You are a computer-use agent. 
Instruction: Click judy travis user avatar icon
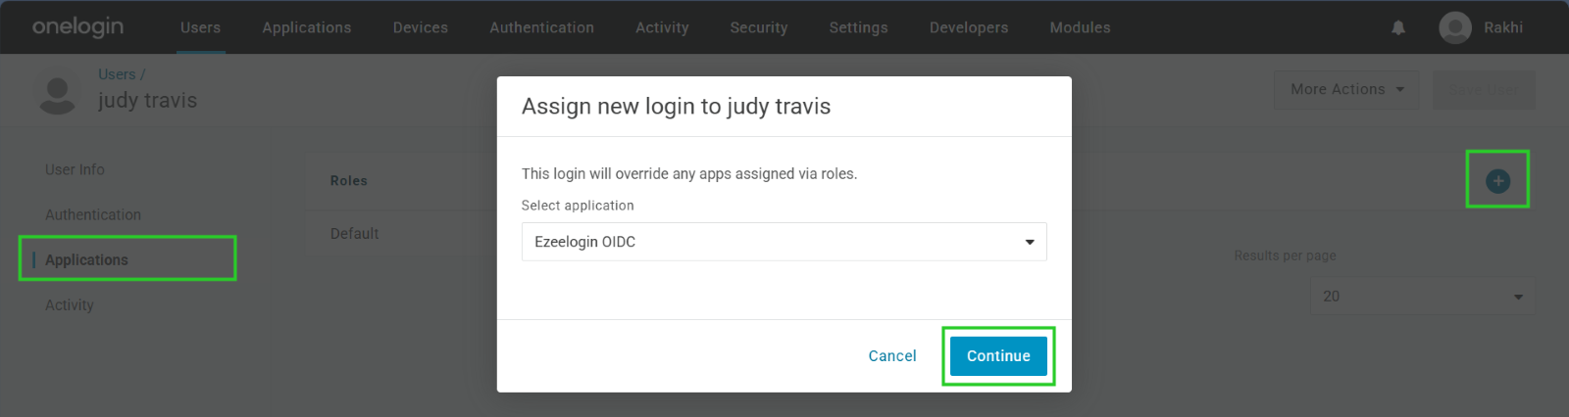tap(57, 94)
